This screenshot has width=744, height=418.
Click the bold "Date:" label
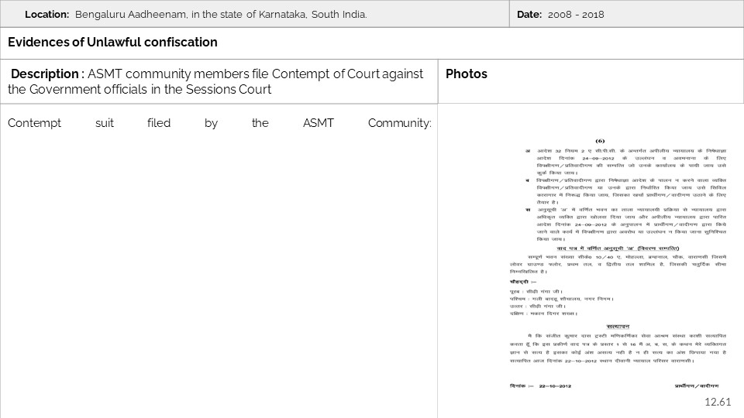point(529,15)
